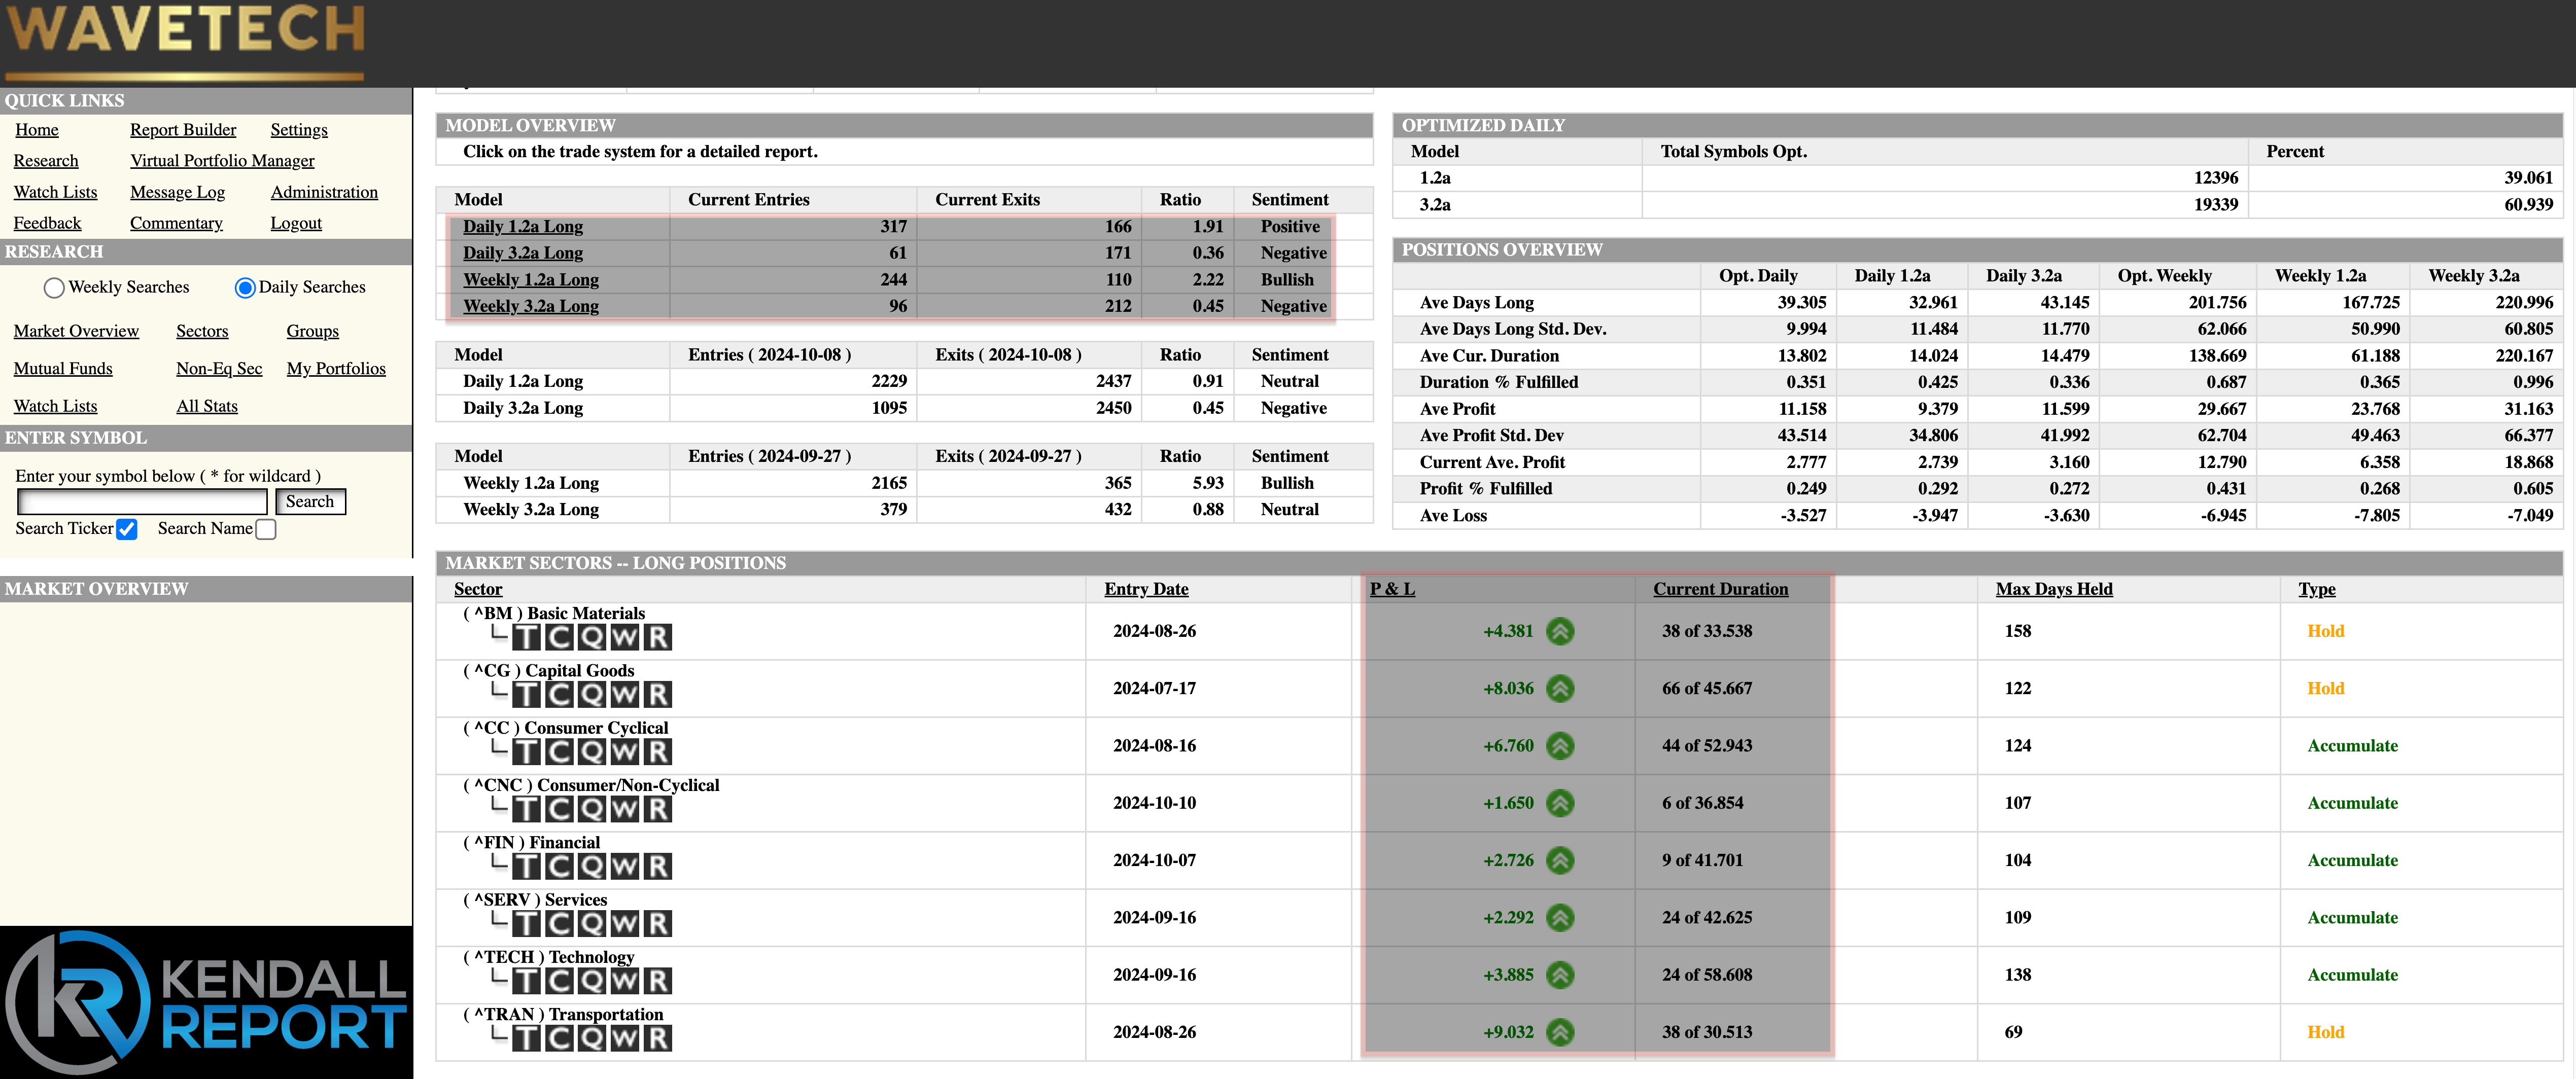Image resolution: width=2576 pixels, height=1079 pixels.
Task: Click the R icon under Technology sector
Action: coord(658,981)
